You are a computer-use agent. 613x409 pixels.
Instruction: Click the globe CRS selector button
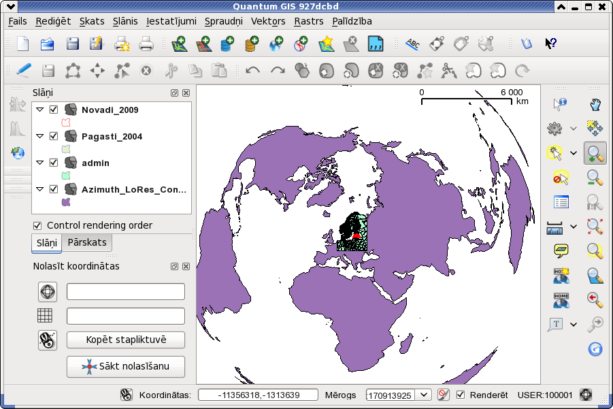(48, 292)
